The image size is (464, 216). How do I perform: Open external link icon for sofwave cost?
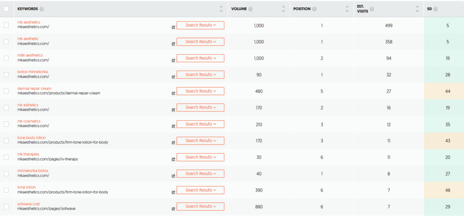point(173,209)
